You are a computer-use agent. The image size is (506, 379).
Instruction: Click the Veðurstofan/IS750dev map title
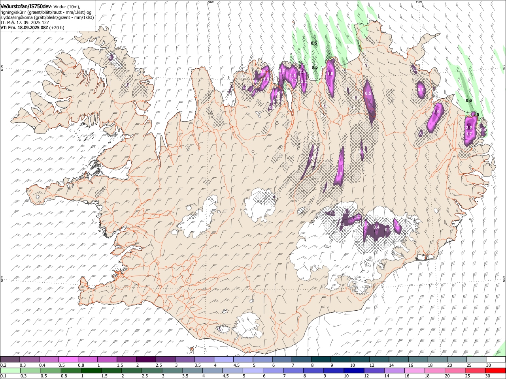point(26,6)
